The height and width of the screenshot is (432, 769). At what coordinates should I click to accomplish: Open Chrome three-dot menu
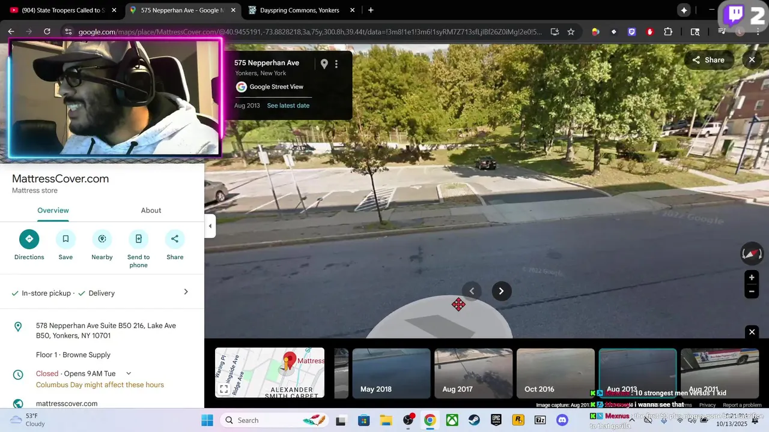click(758, 32)
